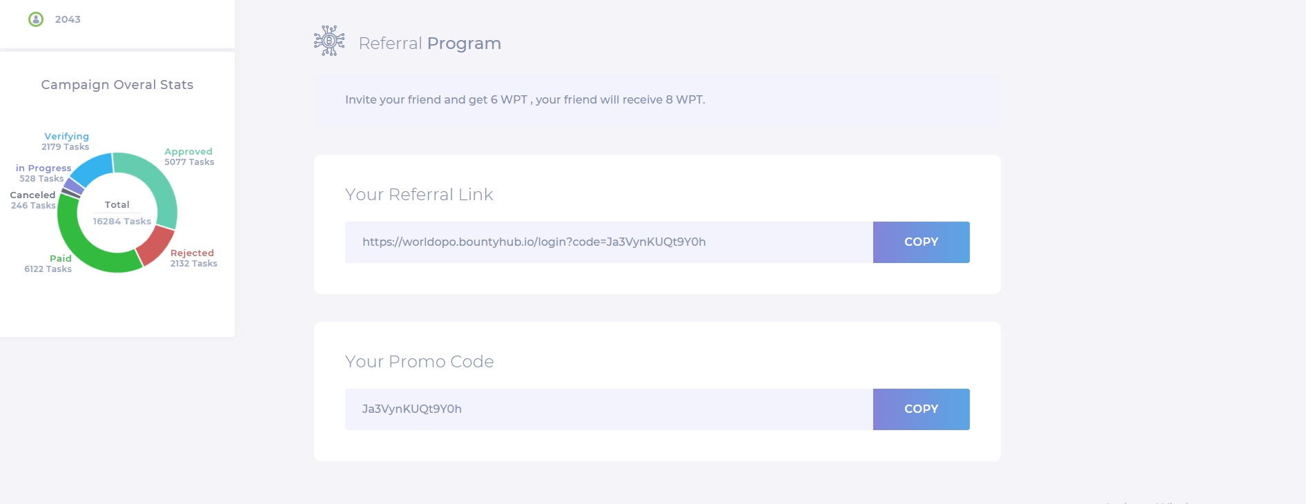Click the dark Canceled chart segment

(x=70, y=193)
